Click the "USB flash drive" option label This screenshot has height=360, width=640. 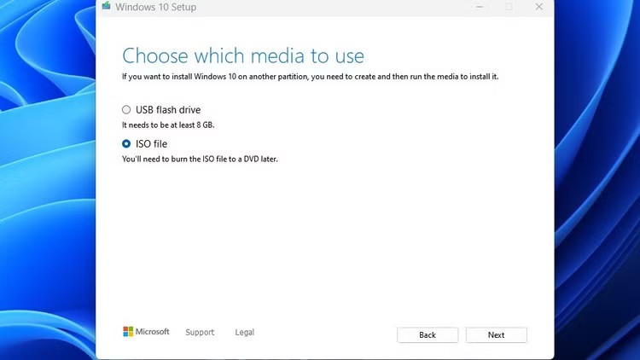point(168,110)
